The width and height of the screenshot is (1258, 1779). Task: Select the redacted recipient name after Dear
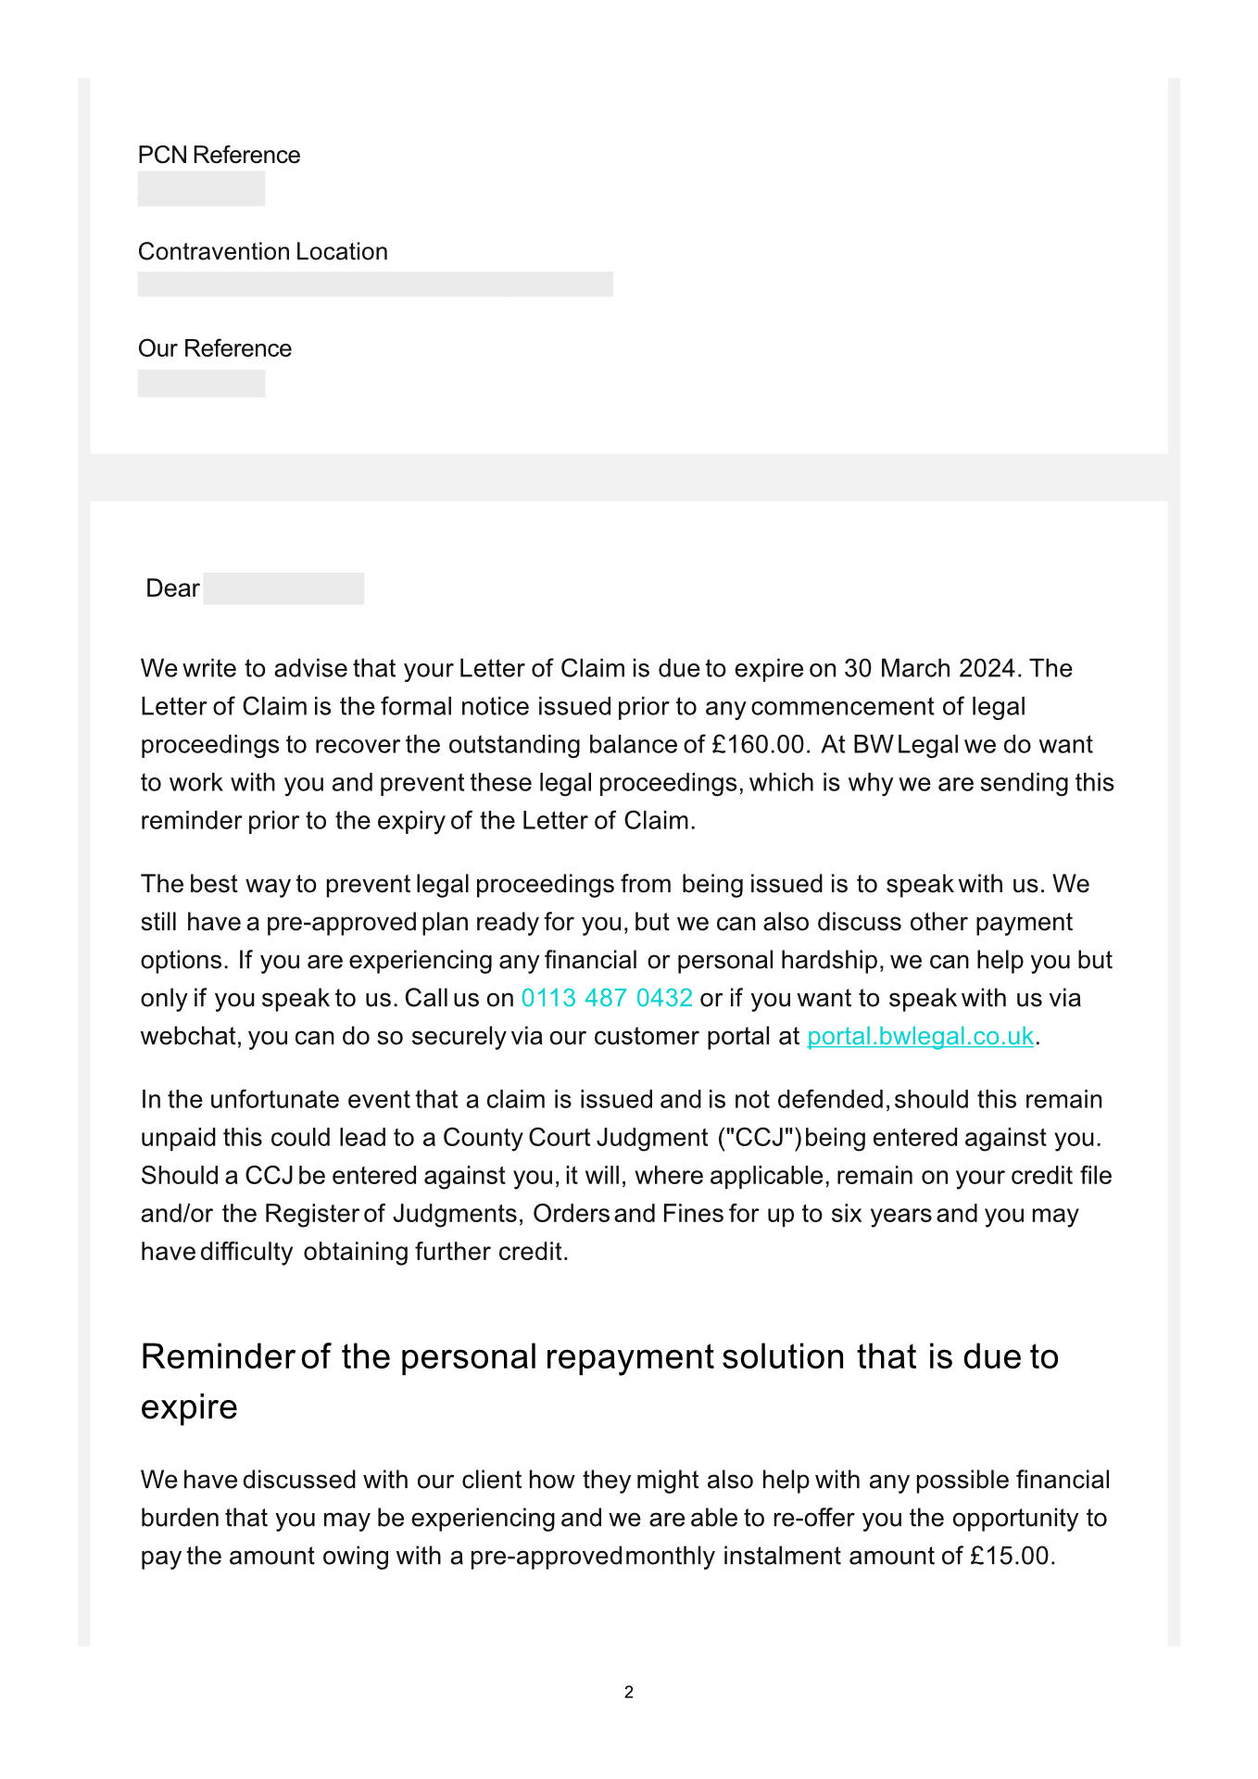click(283, 588)
